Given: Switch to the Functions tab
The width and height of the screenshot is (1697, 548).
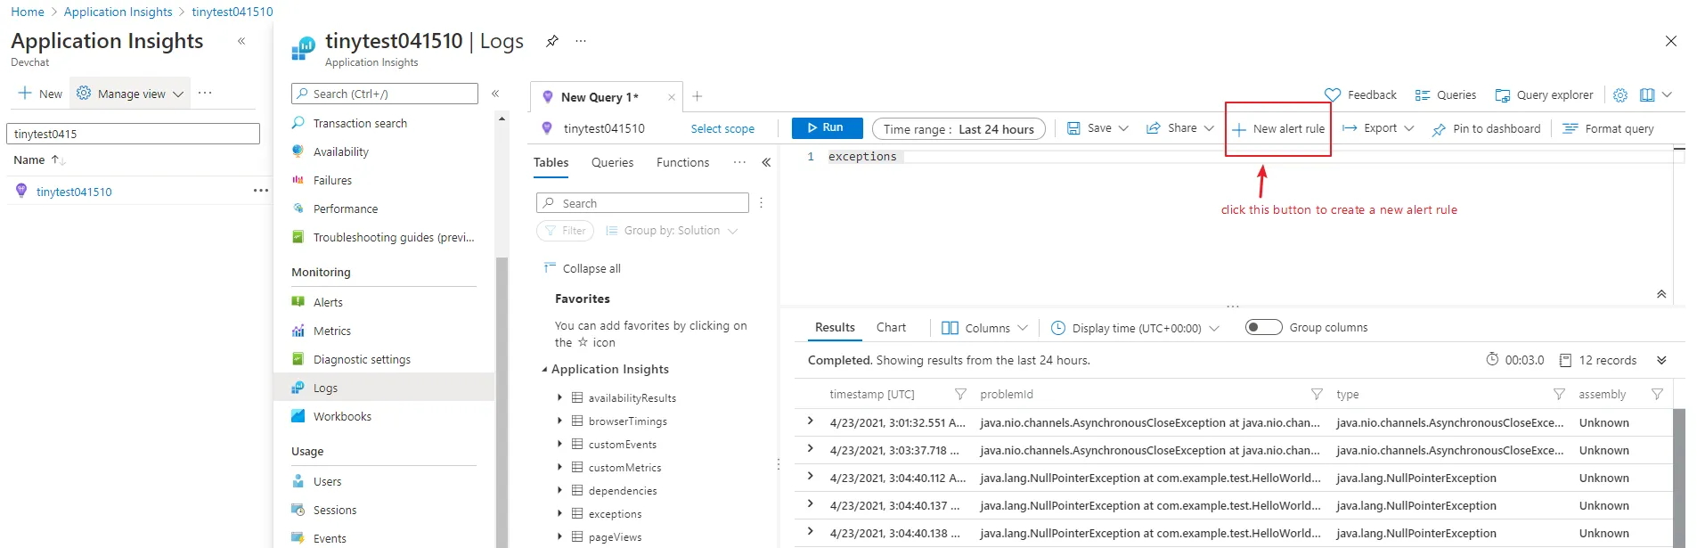Looking at the screenshot, I should point(682,162).
